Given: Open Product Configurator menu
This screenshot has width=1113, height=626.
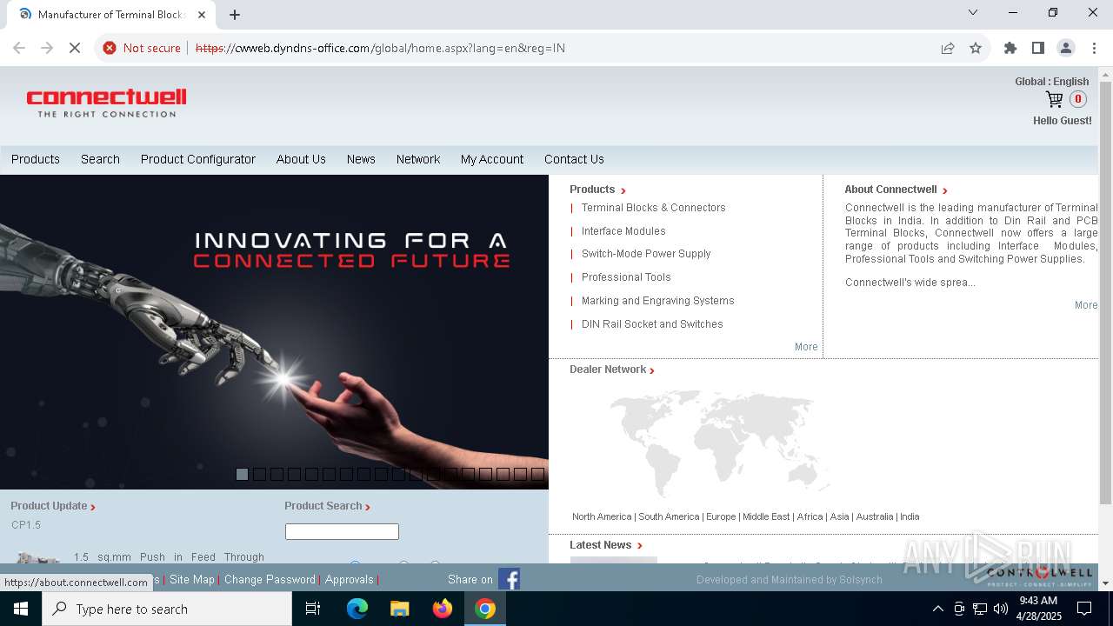Looking at the screenshot, I should 198,159.
